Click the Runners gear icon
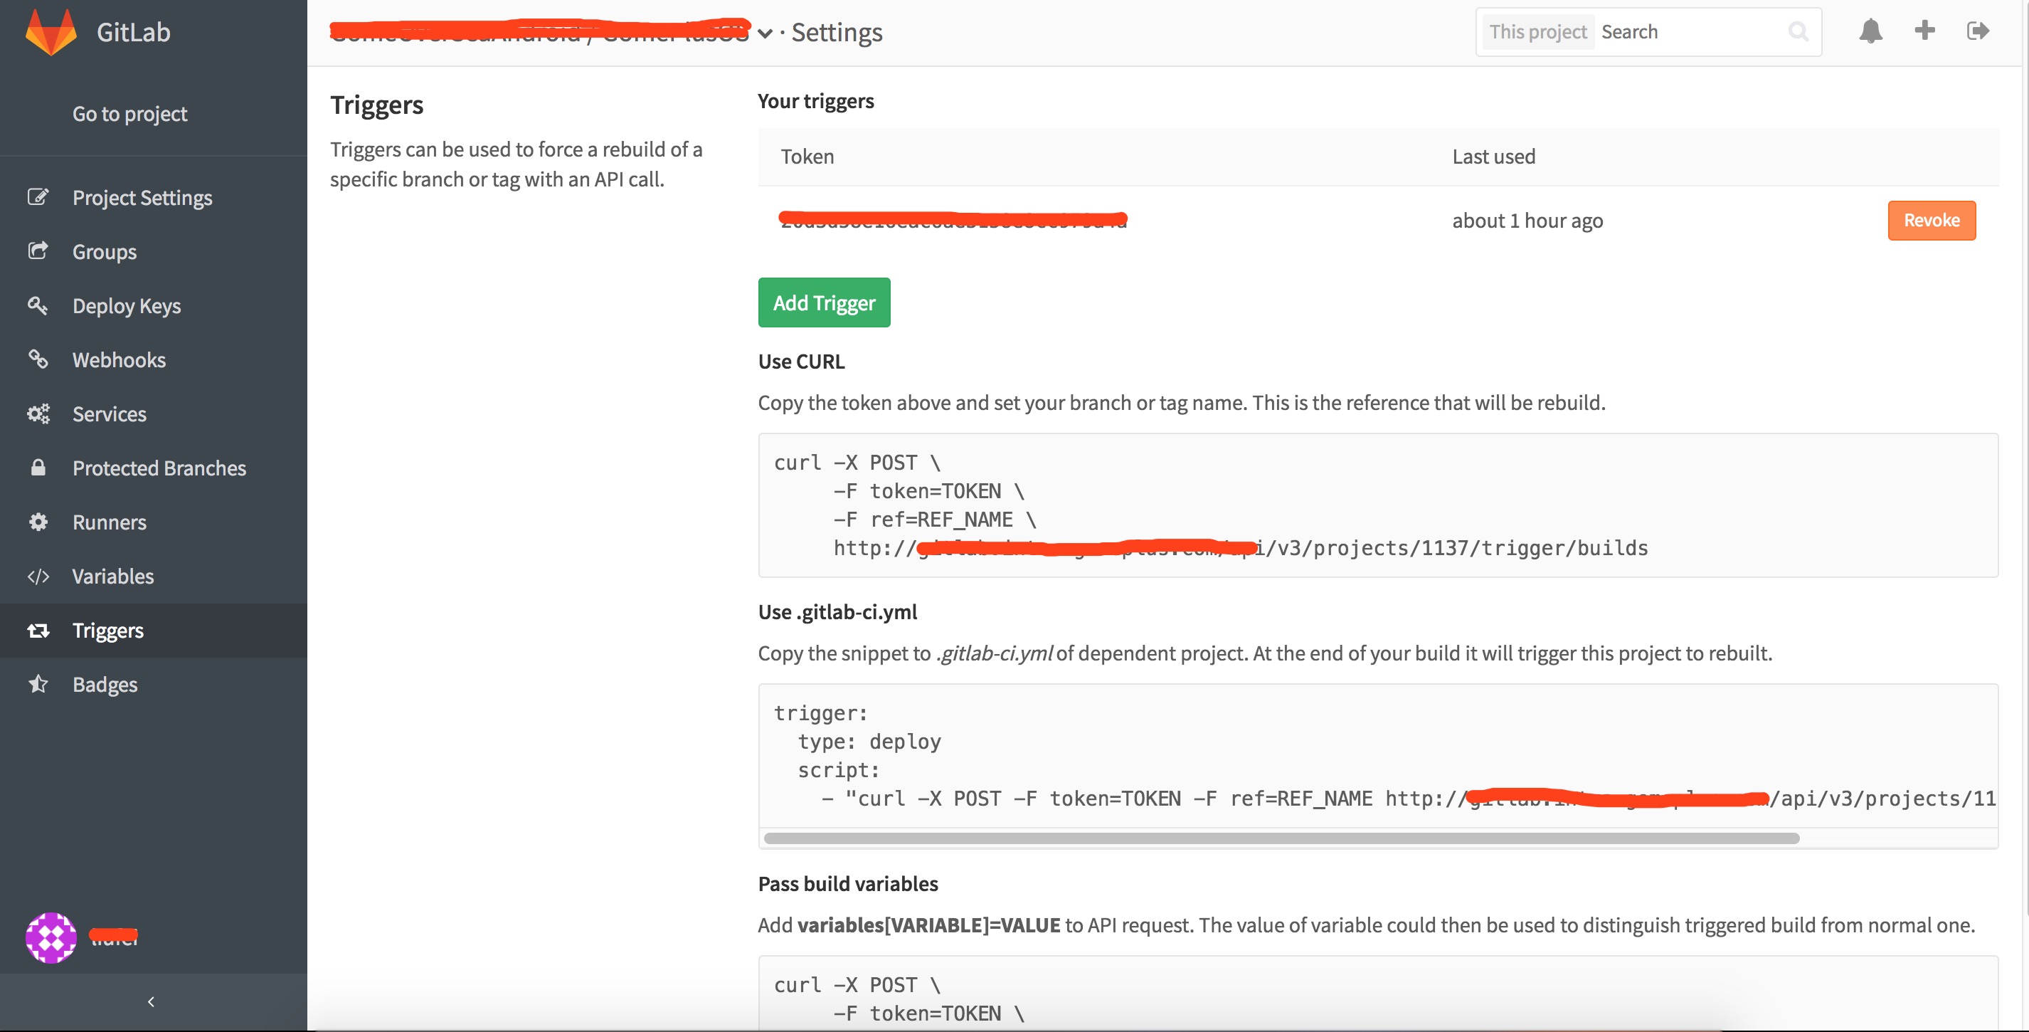Viewport: 2029px width, 1032px height. [38, 522]
